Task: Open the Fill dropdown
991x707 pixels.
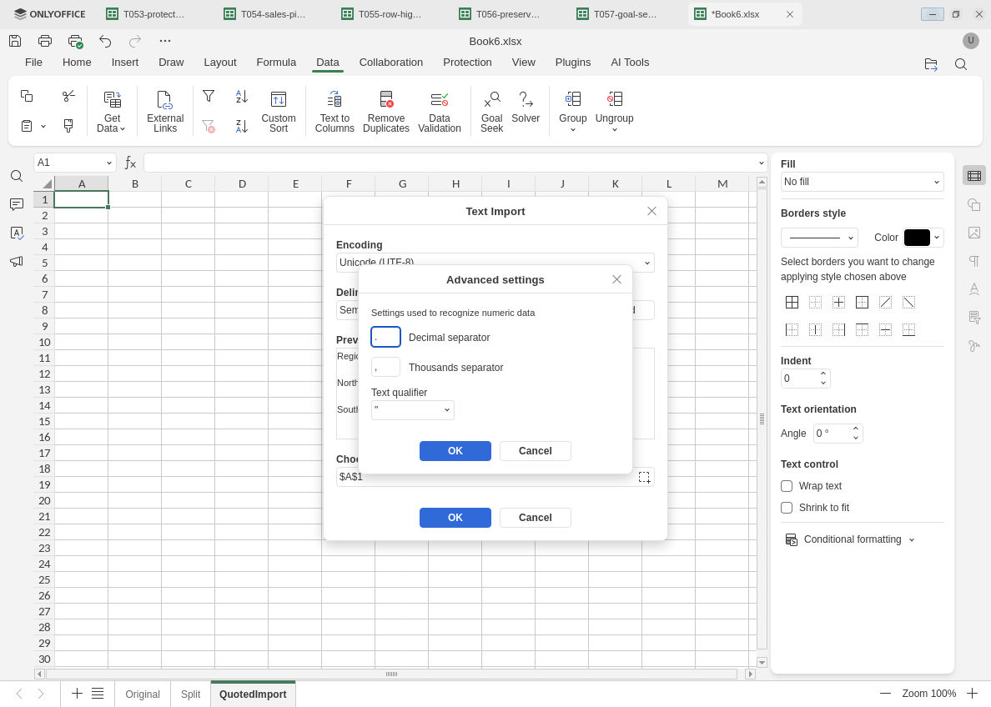Action: [862, 182]
